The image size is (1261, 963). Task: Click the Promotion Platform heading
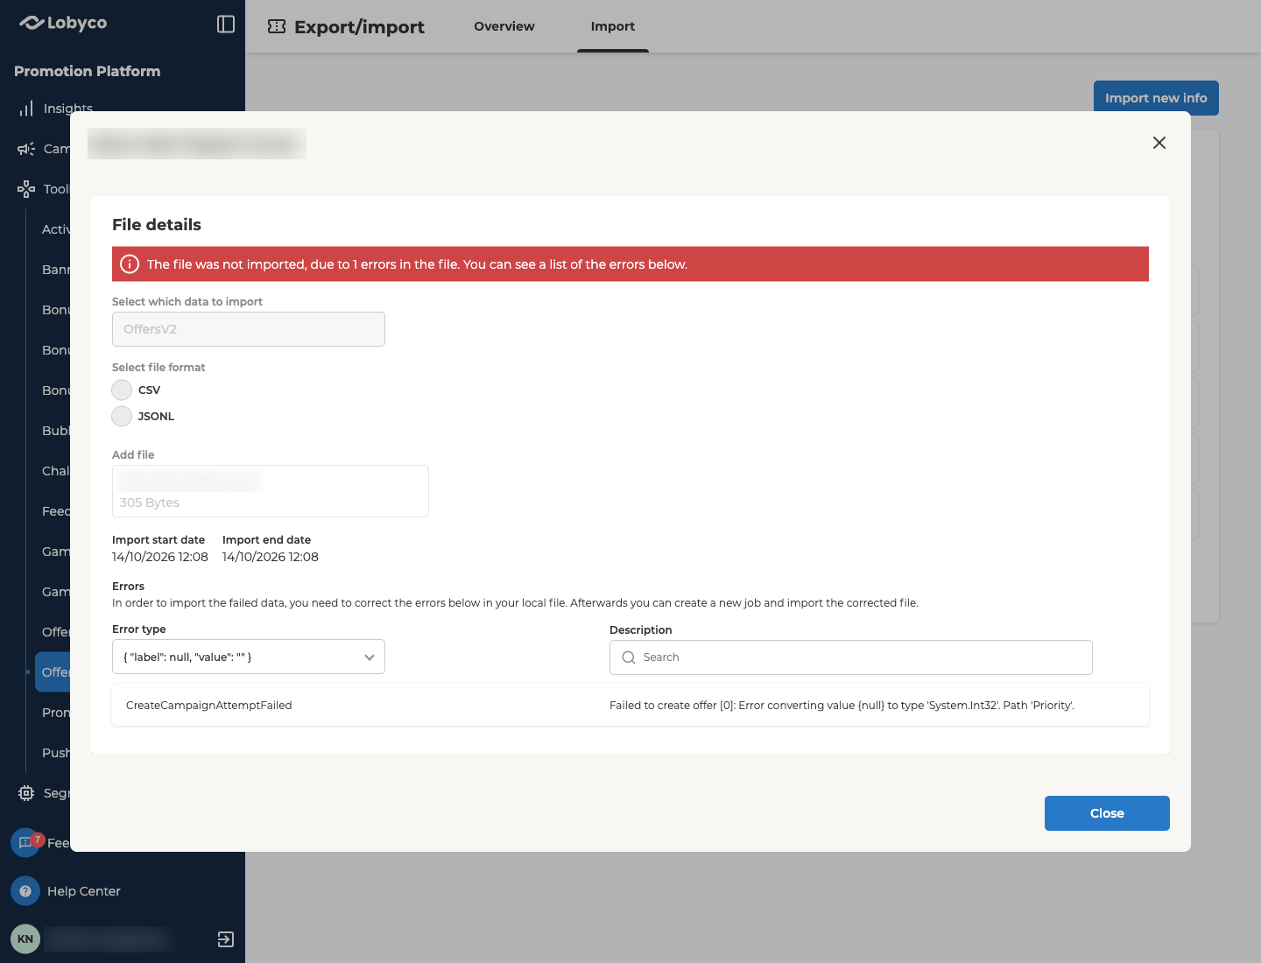tap(88, 71)
